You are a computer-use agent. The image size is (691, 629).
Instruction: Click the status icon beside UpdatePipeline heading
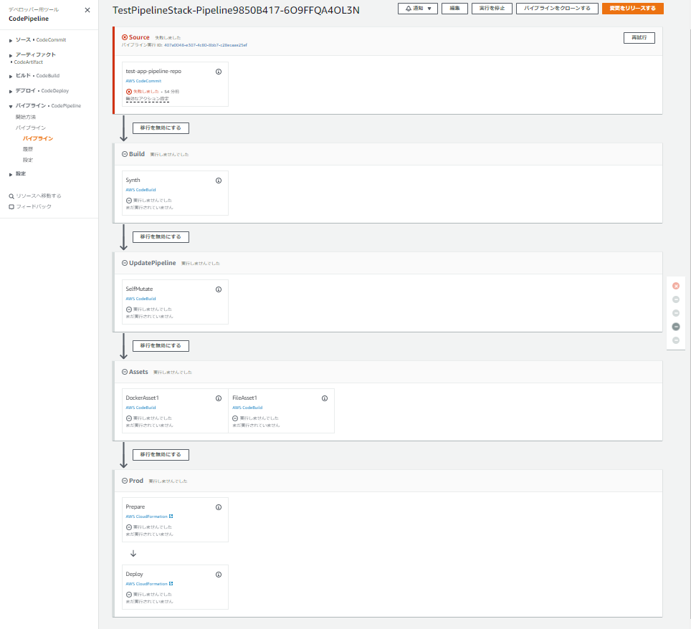pos(125,263)
